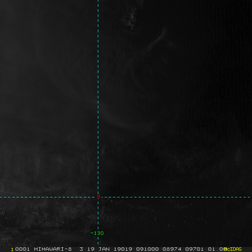Select the HIMAWARI-8 satellite name text

click(53, 249)
